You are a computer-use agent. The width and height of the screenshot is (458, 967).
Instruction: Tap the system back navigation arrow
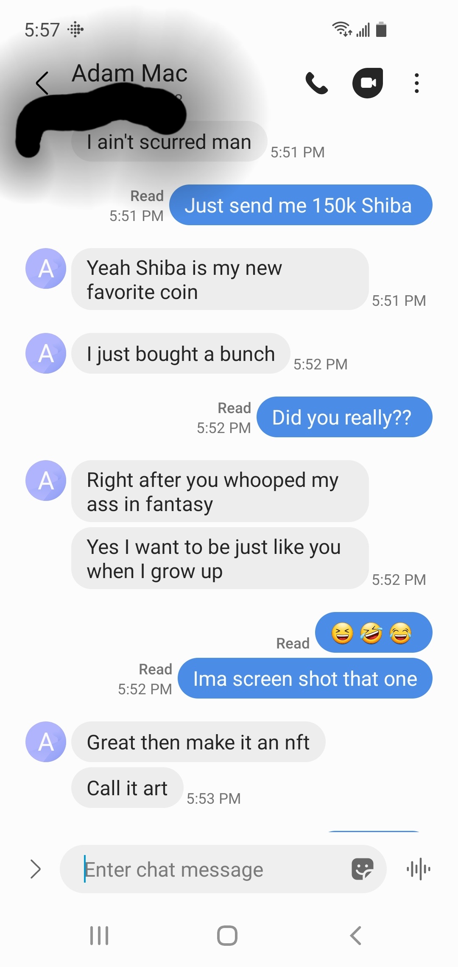[356, 936]
